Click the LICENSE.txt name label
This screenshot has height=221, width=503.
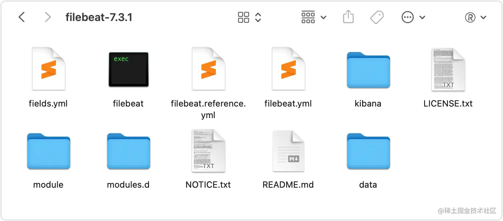point(448,104)
